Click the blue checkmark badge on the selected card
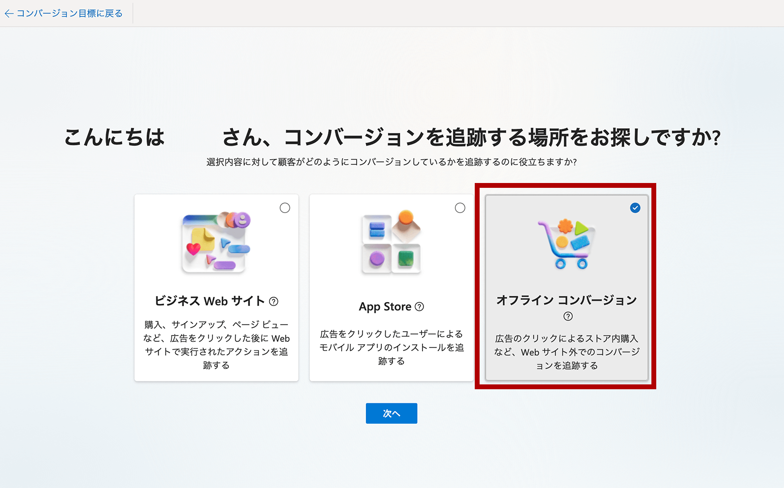This screenshot has height=488, width=784. [634, 208]
